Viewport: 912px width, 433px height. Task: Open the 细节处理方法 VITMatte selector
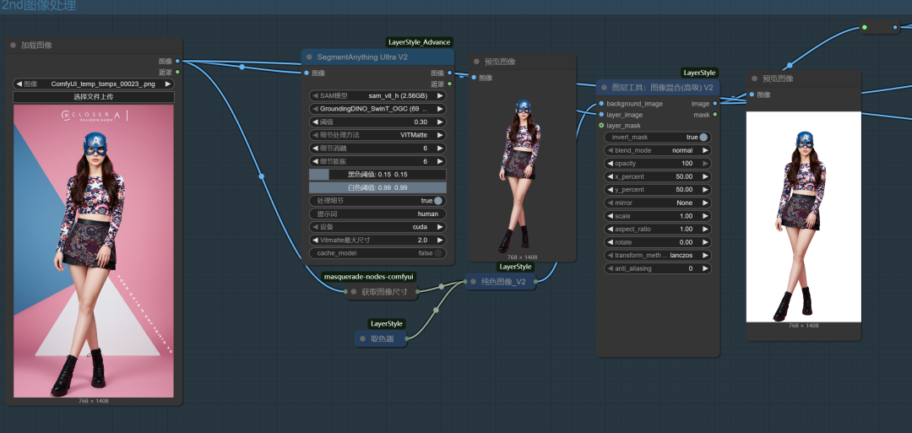pos(377,135)
